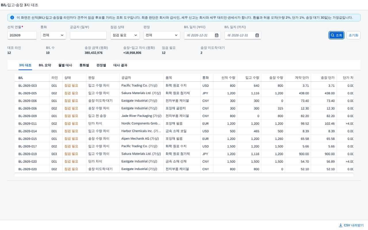Click supplier Alpen Mechanik AG (가상)
The width and height of the screenshot is (368, 230).
click(140, 139)
